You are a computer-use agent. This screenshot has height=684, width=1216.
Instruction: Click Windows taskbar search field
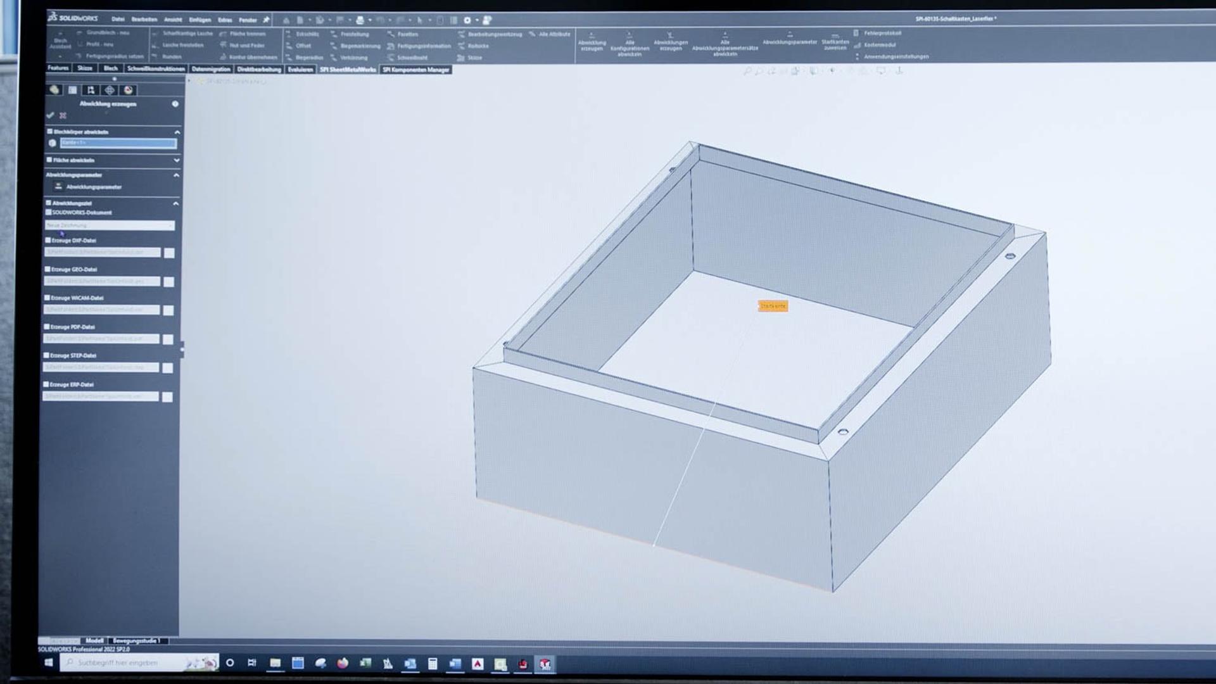pos(139,662)
